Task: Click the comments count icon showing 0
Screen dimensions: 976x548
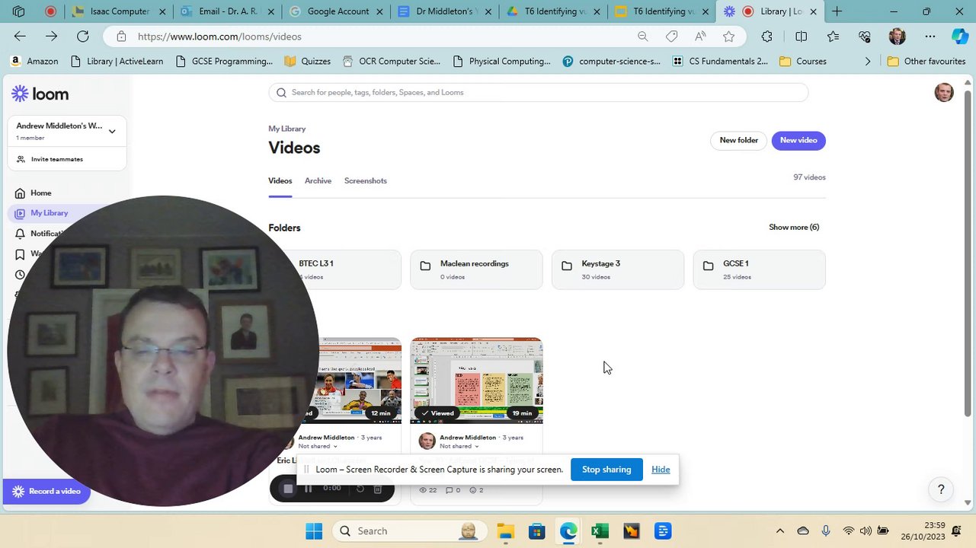Action: click(x=450, y=490)
